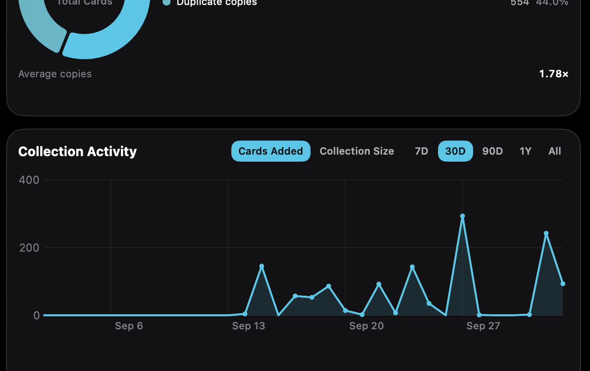Click the 400 y-axis label

tap(29, 180)
